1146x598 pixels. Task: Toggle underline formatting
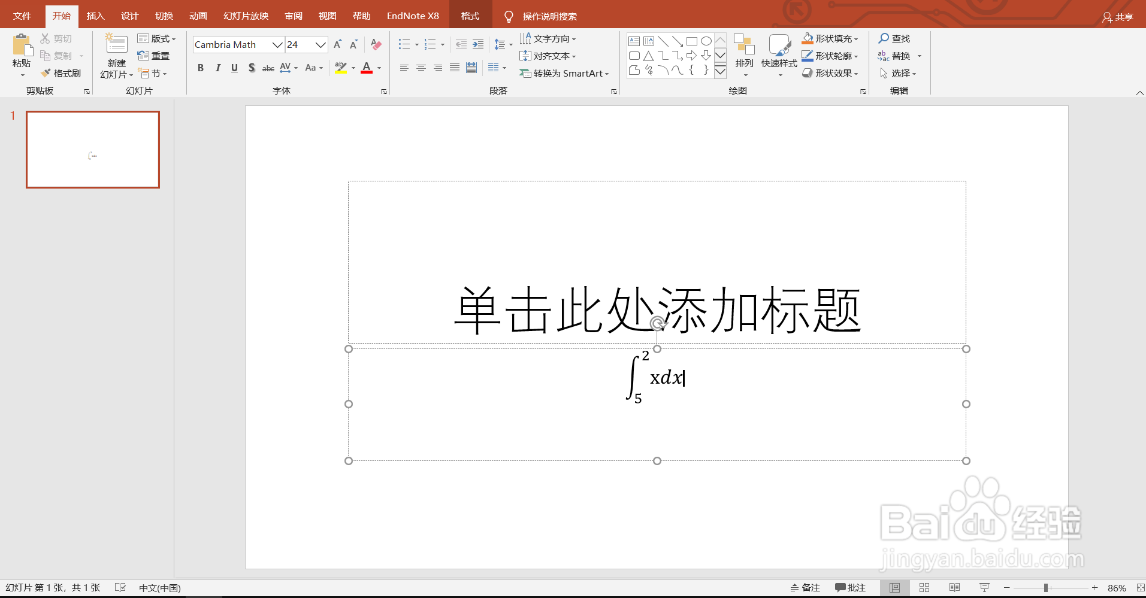coord(235,68)
